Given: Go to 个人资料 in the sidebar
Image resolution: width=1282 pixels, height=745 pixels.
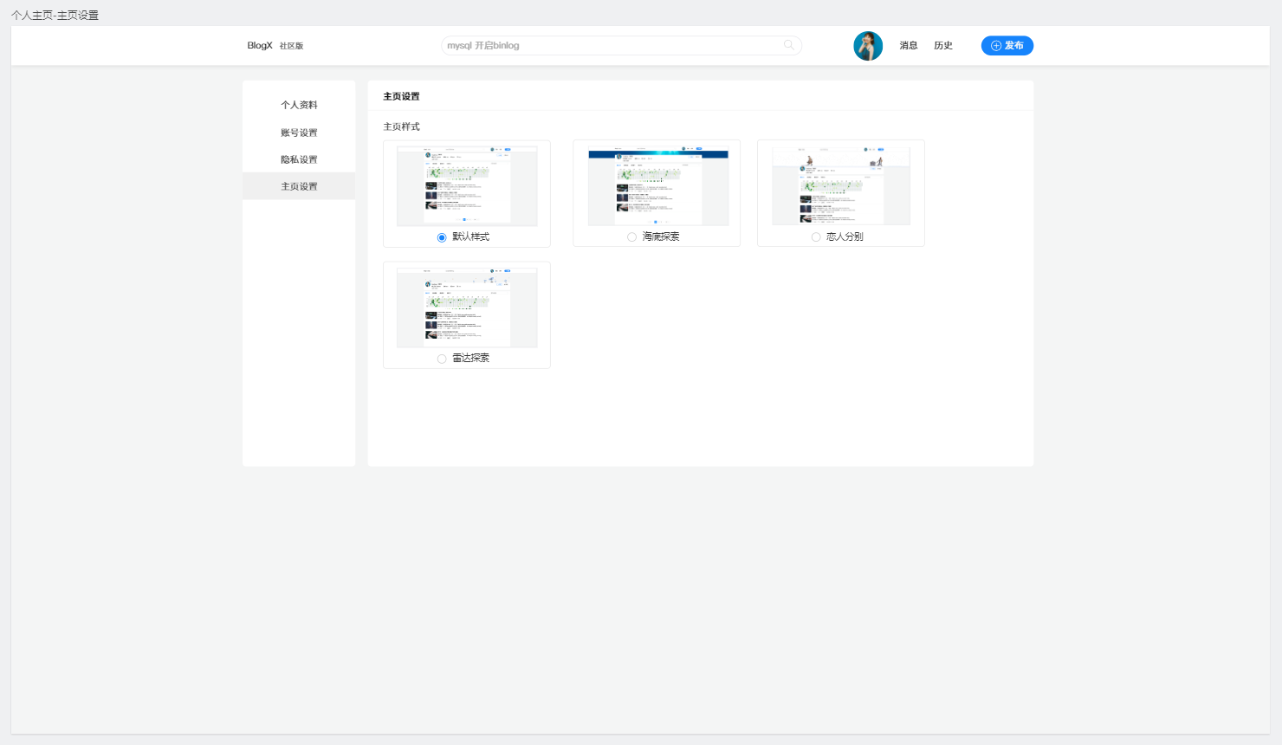Looking at the screenshot, I should coord(299,105).
